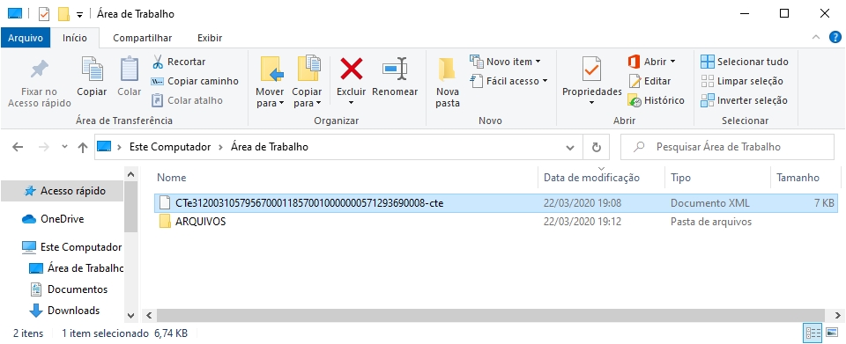
Task: Click Selecionar tudo
Action: [x=745, y=62]
